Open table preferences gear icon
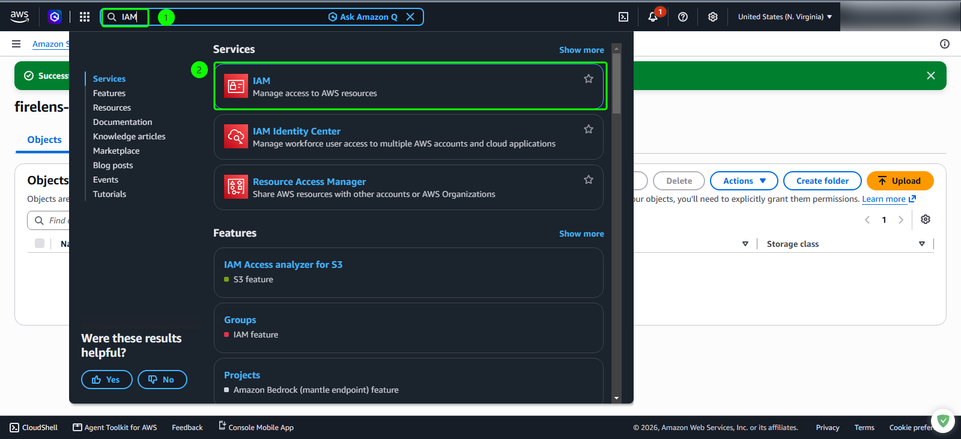 click(x=926, y=219)
